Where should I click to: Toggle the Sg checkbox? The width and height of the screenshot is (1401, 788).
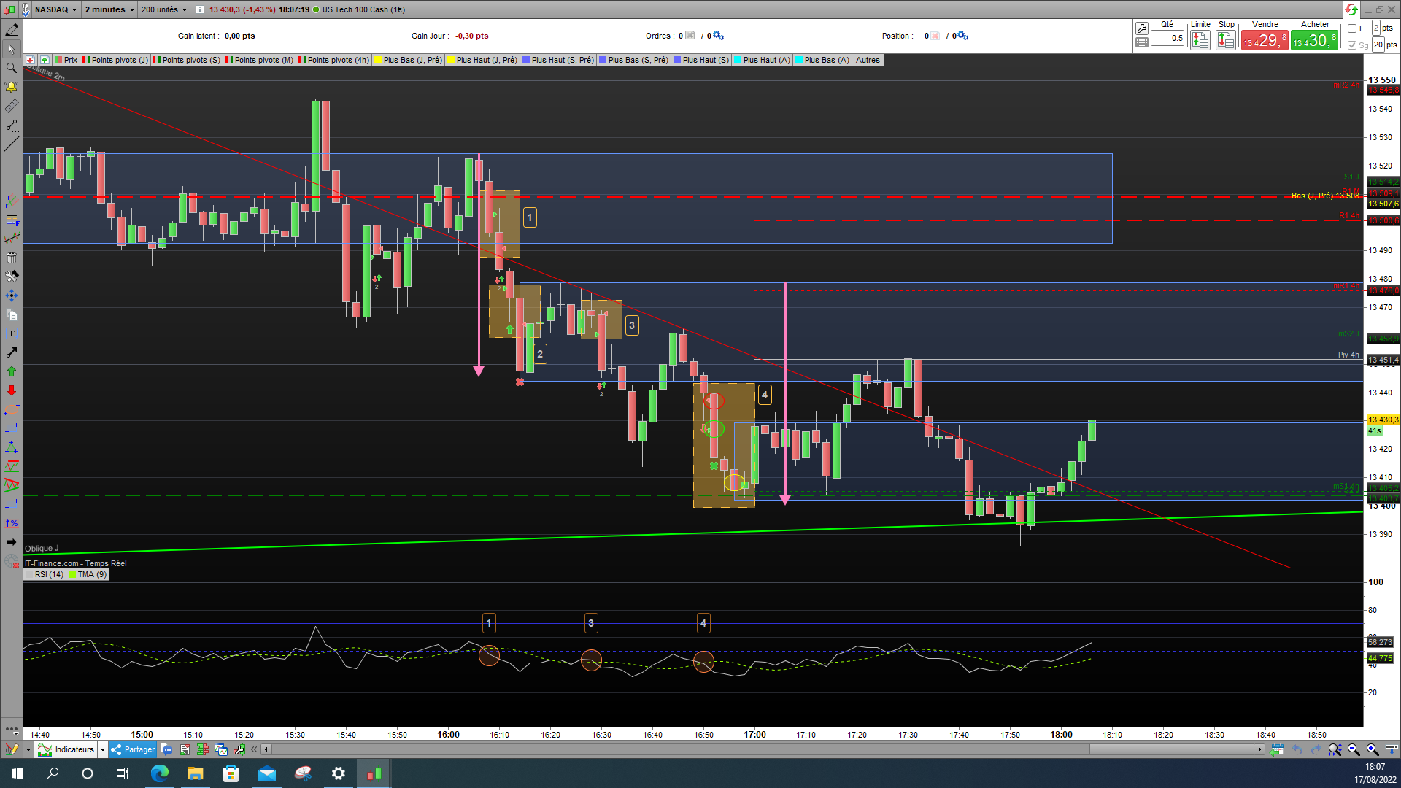tap(1352, 45)
